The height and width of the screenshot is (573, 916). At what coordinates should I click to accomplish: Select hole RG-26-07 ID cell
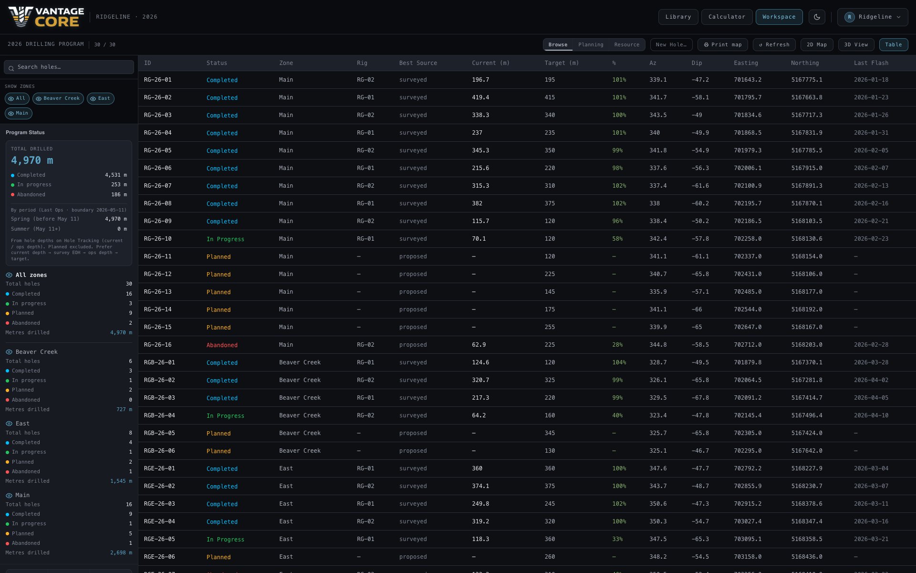[x=157, y=186]
